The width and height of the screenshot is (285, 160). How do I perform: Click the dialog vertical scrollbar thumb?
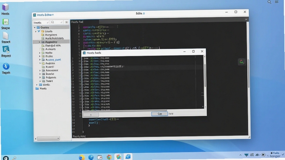(205, 76)
